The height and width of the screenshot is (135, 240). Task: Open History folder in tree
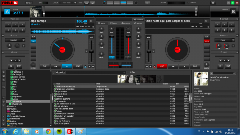(x=13, y=106)
